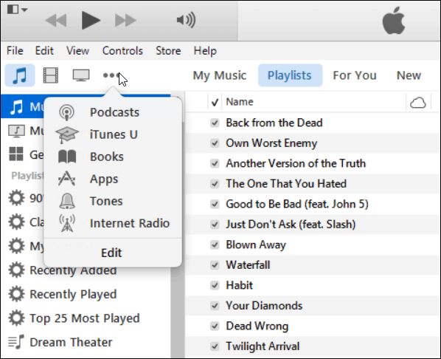Uncheck the Twilight Arrival track
The height and width of the screenshot is (359, 441).
pos(215,346)
